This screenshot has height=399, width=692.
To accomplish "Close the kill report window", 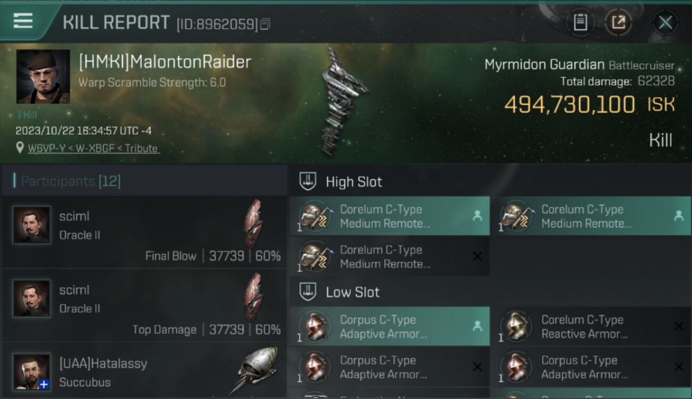I will (x=665, y=22).
